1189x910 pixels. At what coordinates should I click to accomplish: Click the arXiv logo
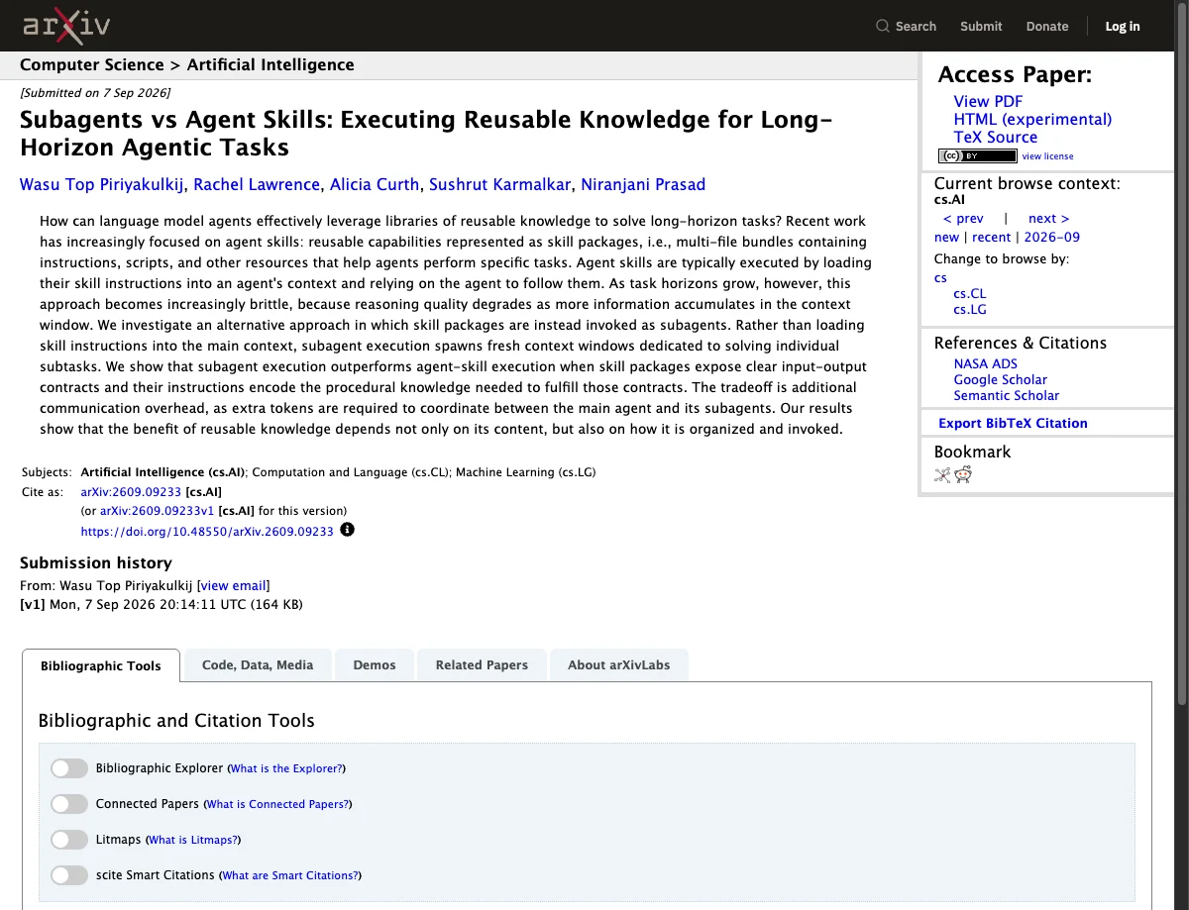click(x=68, y=26)
